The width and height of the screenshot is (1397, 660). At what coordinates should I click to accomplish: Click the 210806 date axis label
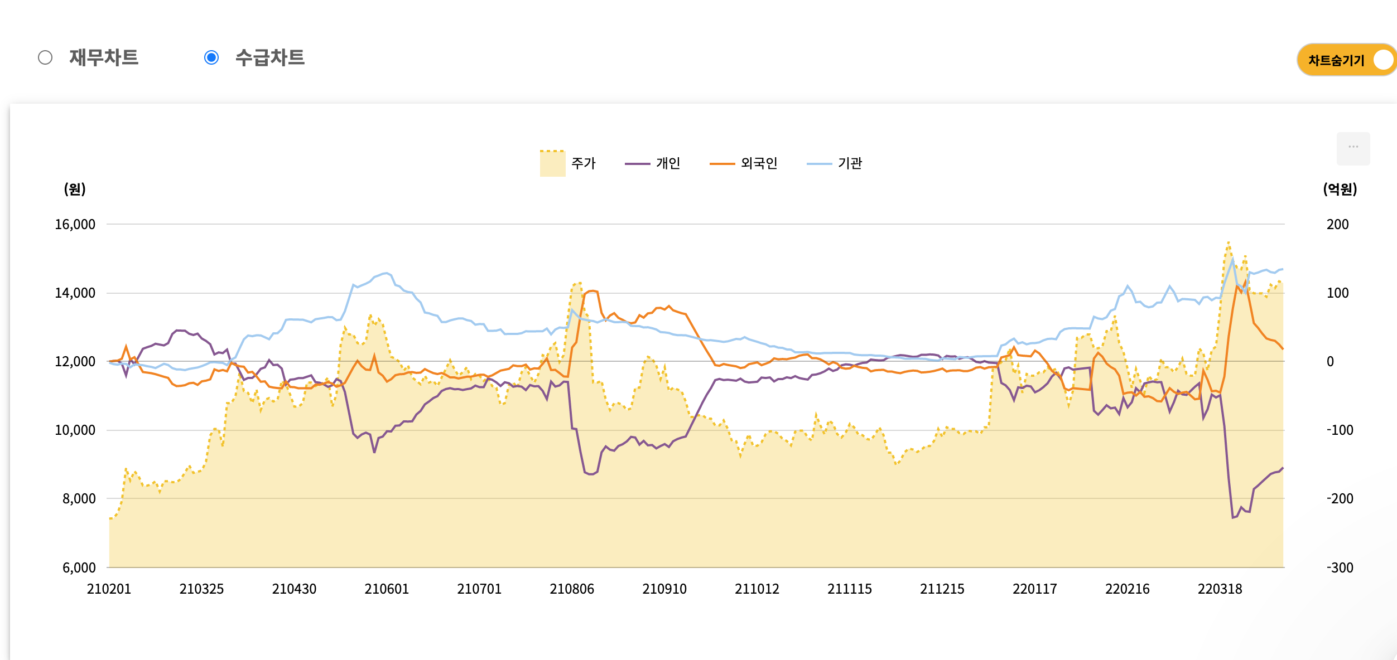(572, 589)
